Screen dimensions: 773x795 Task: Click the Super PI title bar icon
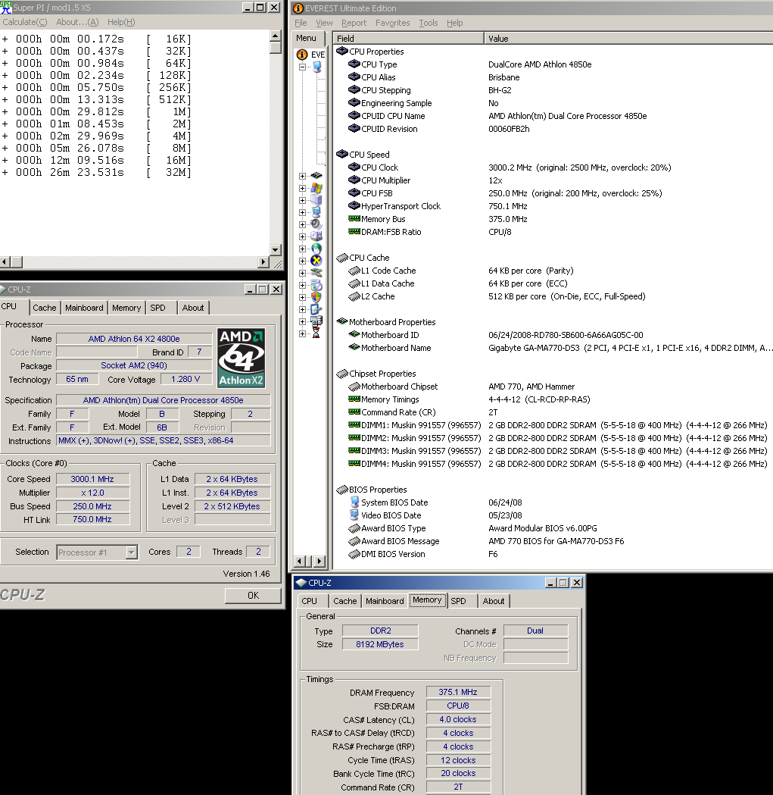tap(6, 8)
